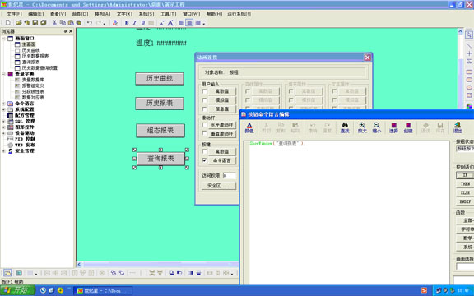The height and width of the screenshot is (296, 474).
Task: Click the Cut scissors toolbar icon
Action: point(54,23)
